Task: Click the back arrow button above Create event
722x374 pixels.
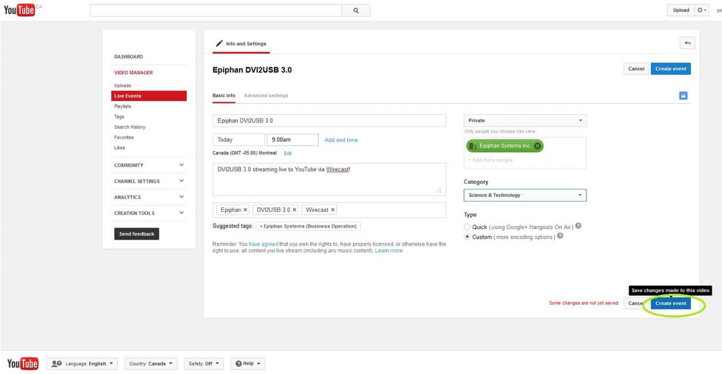Action: coord(687,43)
